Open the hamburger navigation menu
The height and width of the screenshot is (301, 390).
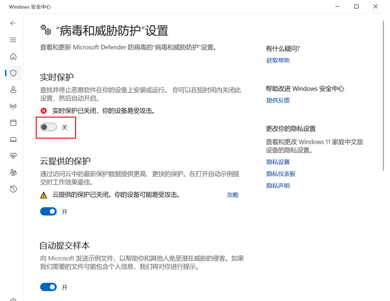tap(13, 40)
